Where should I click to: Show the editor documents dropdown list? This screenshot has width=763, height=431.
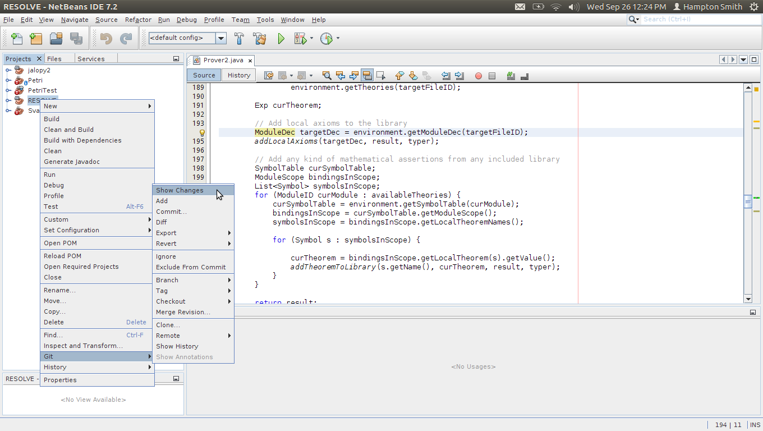(743, 59)
